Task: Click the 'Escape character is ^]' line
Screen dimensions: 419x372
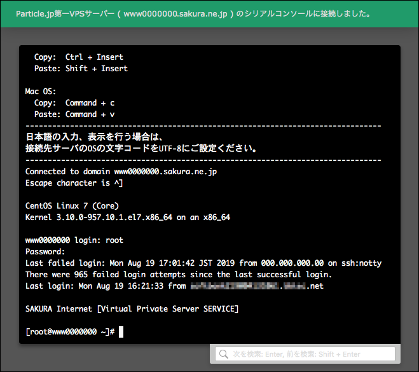Action: [74, 183]
